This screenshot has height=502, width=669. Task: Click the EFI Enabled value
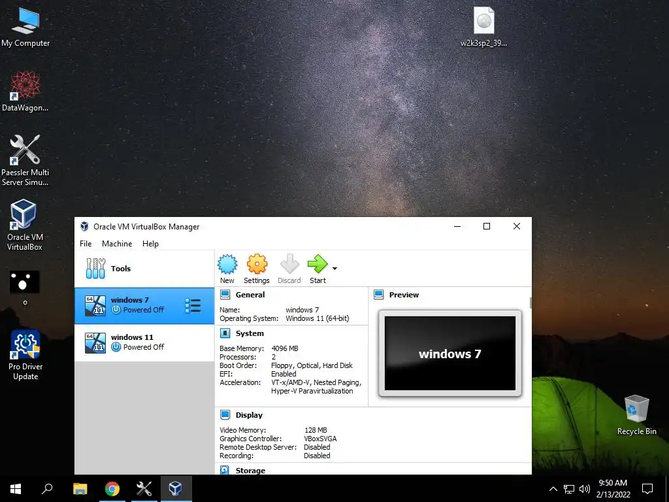pos(284,374)
